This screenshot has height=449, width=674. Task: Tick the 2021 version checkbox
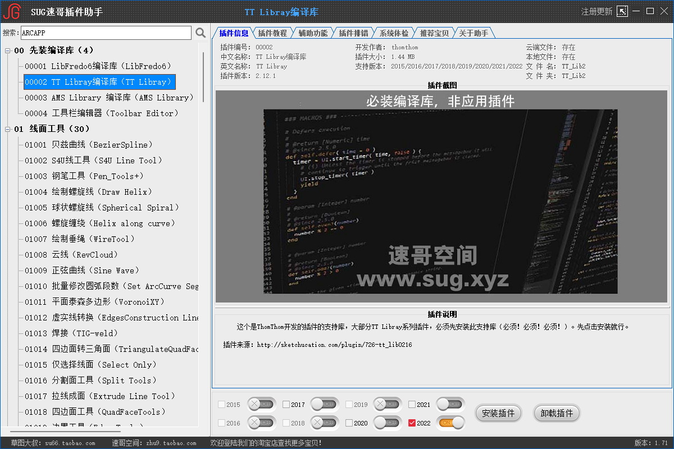[412, 405]
